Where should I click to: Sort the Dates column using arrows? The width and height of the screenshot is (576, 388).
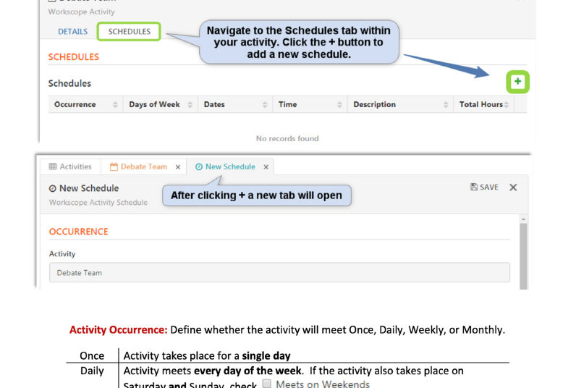(x=265, y=105)
